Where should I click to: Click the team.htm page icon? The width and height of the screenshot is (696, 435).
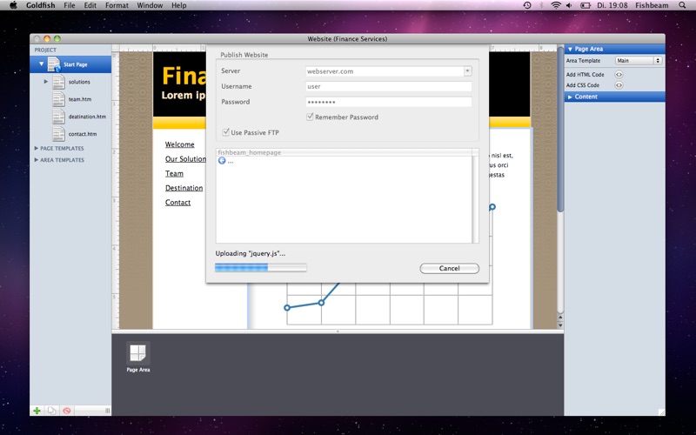coord(58,99)
